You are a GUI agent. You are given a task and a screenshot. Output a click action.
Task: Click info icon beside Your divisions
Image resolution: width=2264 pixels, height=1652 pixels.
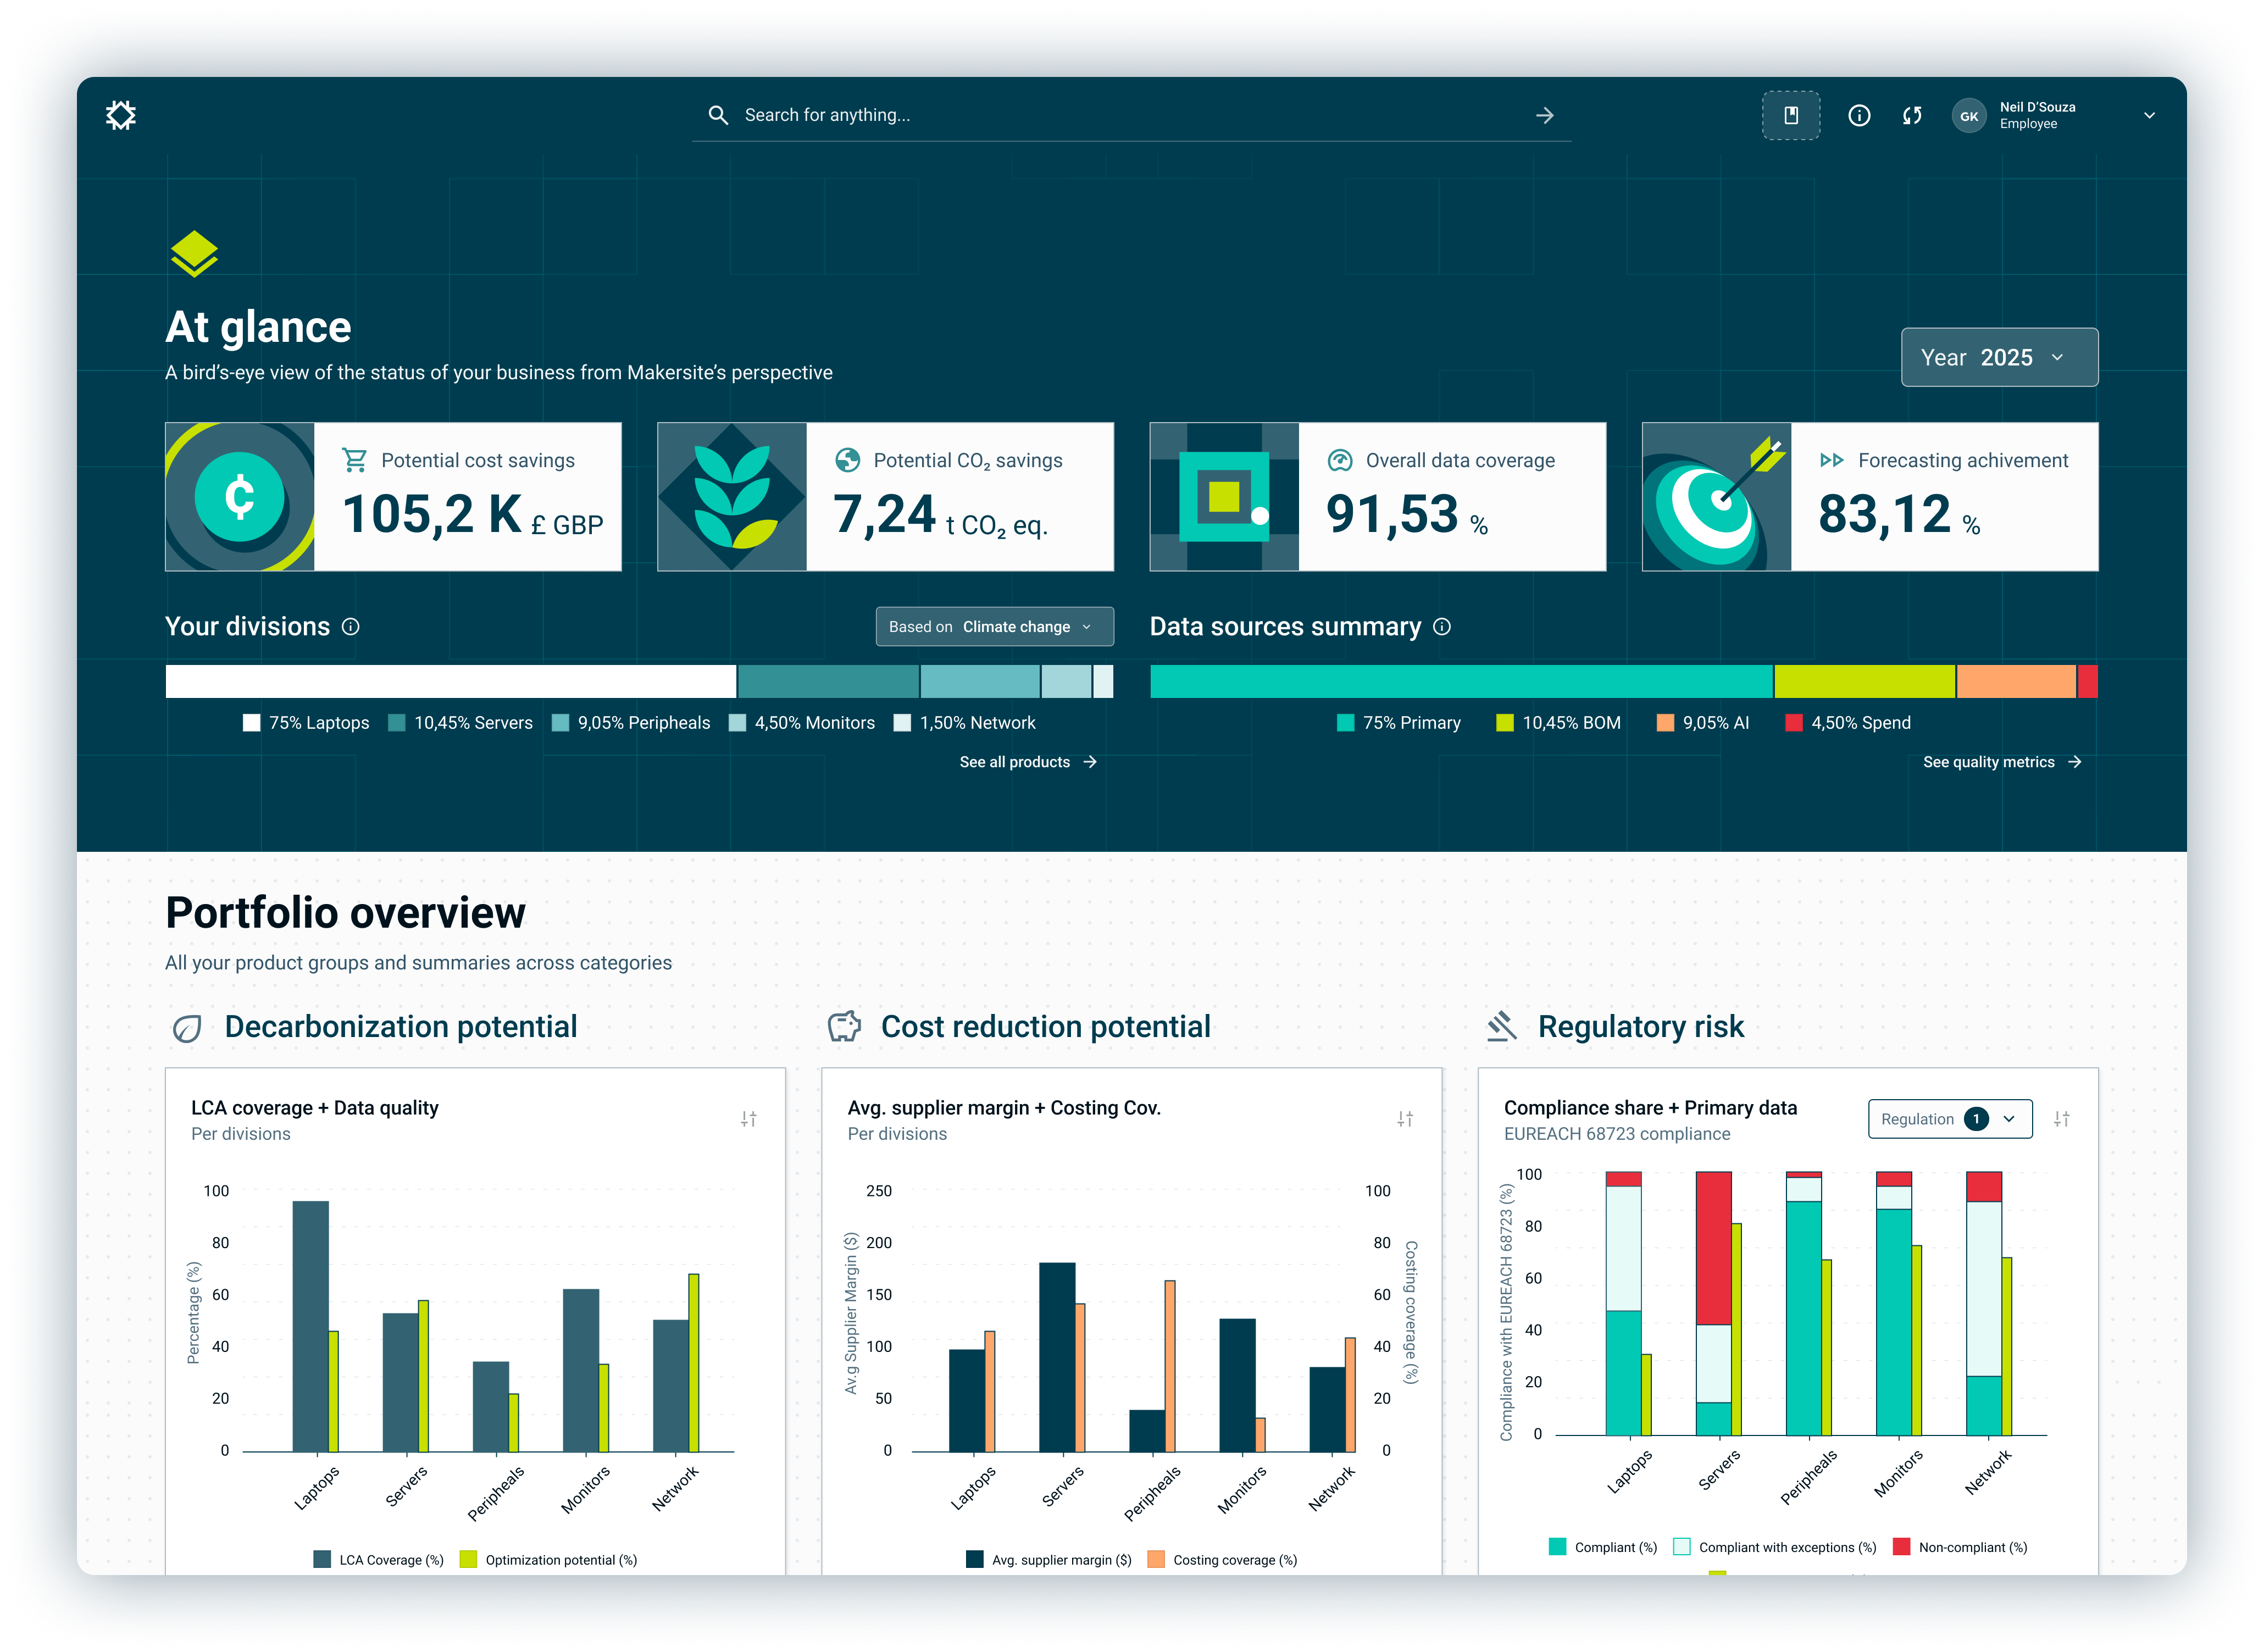[x=351, y=626]
